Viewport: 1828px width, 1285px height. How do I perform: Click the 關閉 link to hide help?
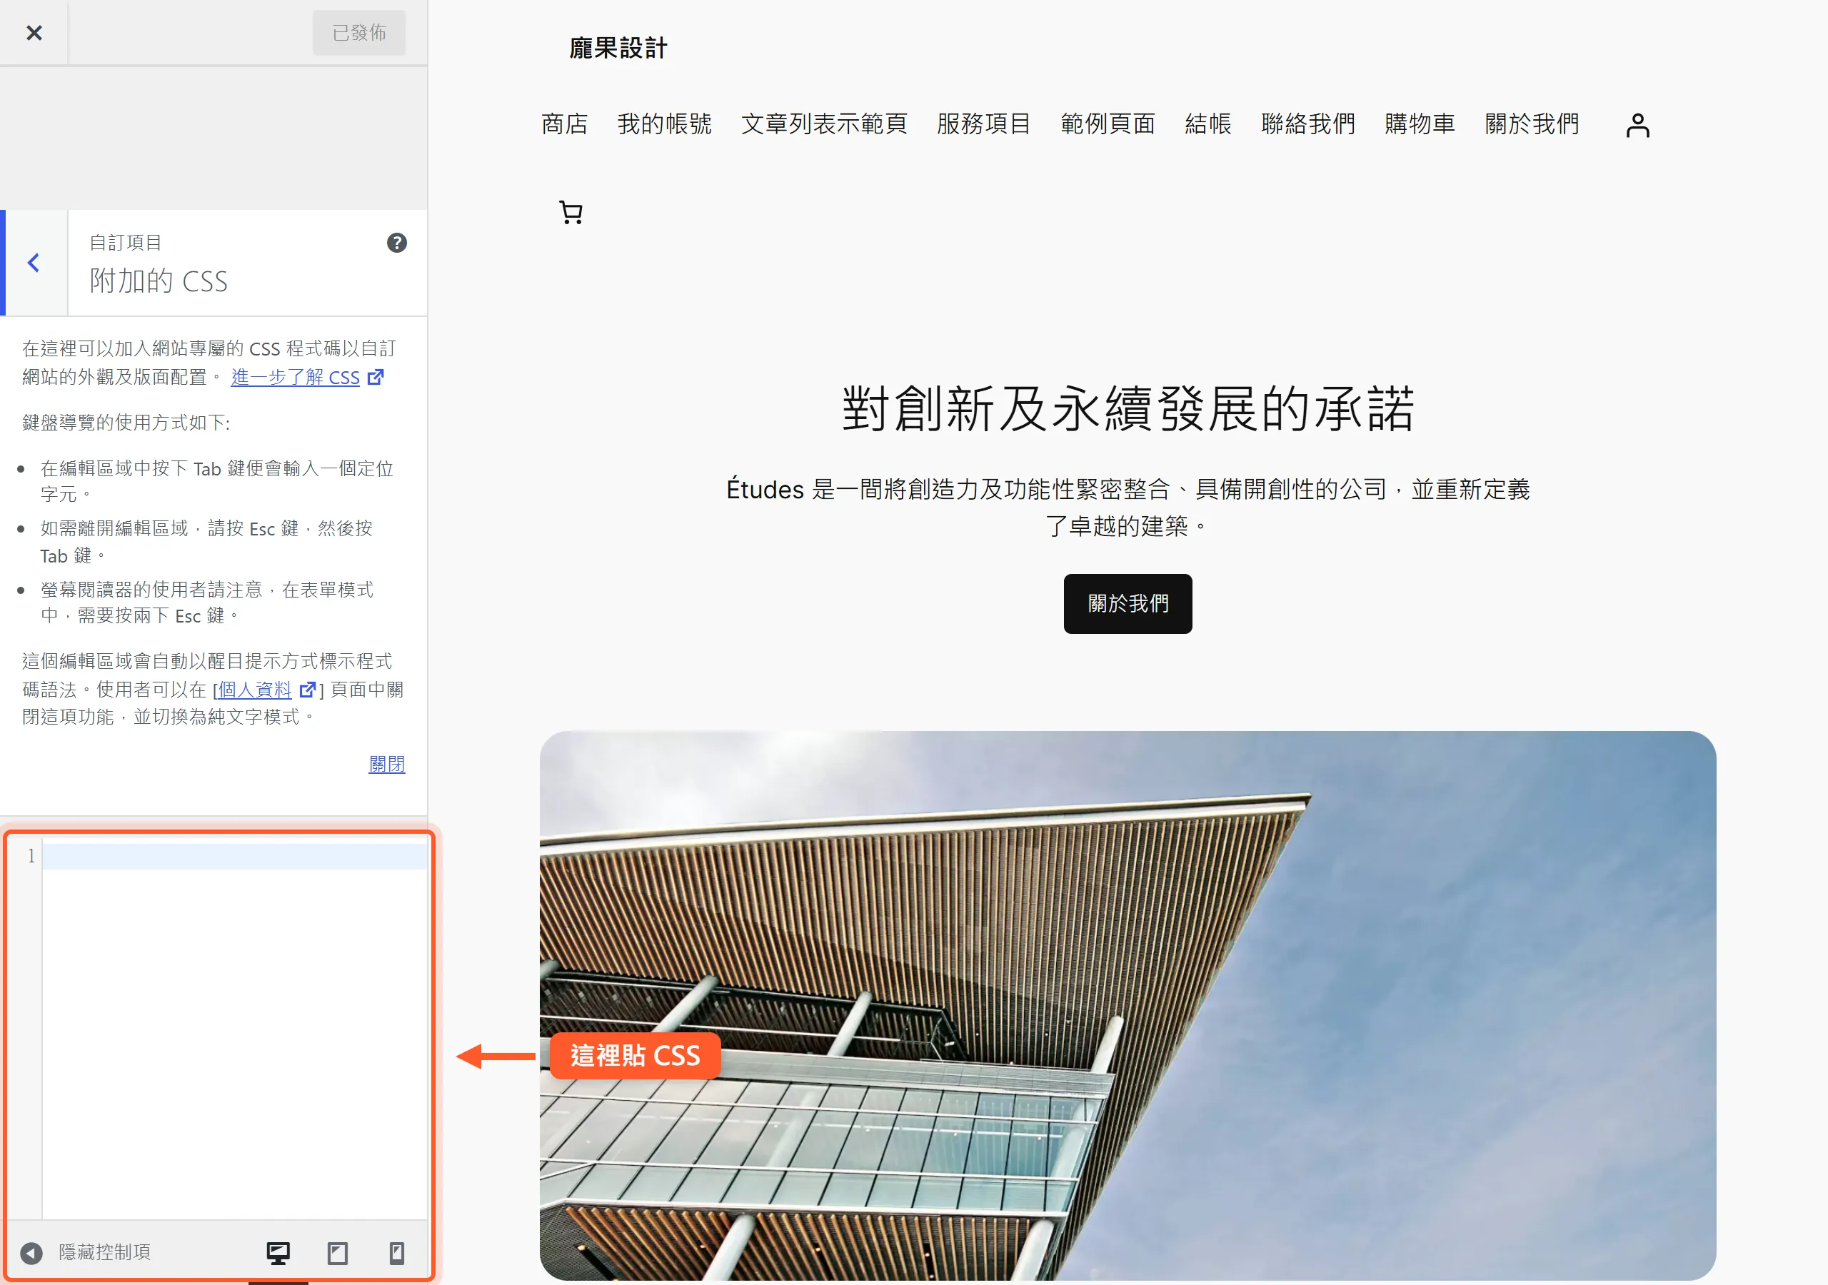pos(387,764)
